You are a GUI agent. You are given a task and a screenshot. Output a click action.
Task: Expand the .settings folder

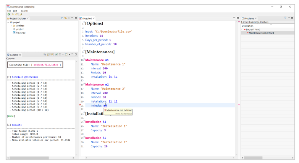[11, 26]
